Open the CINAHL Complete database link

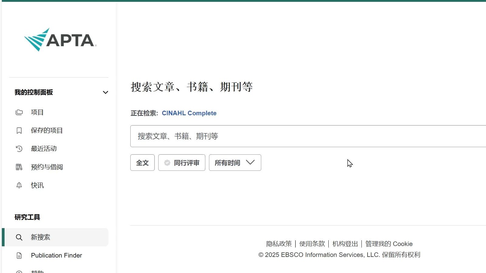[x=189, y=113]
